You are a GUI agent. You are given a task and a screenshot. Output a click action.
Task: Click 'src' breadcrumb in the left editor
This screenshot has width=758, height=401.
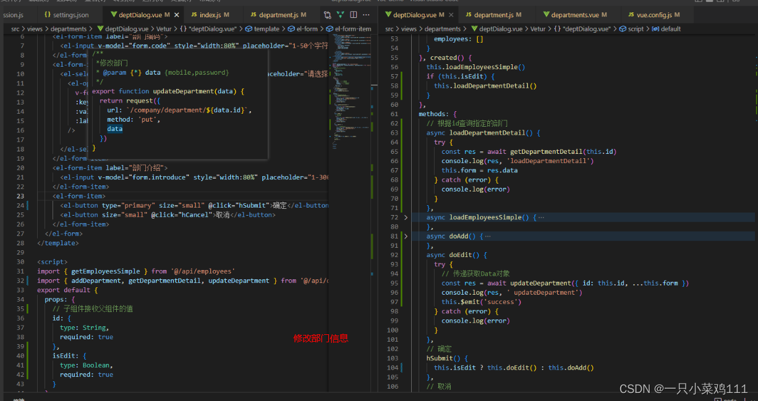point(15,29)
